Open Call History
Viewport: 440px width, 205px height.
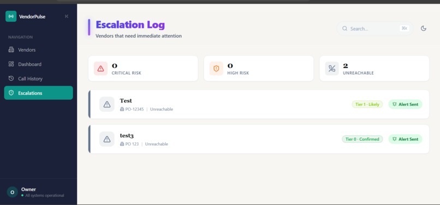38,79
